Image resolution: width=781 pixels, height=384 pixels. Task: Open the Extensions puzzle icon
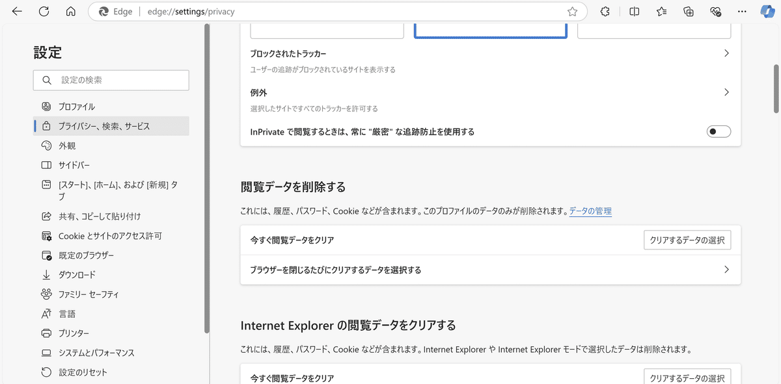[605, 12]
